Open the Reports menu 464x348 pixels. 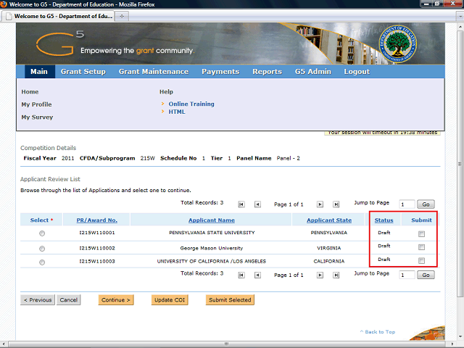click(x=267, y=72)
